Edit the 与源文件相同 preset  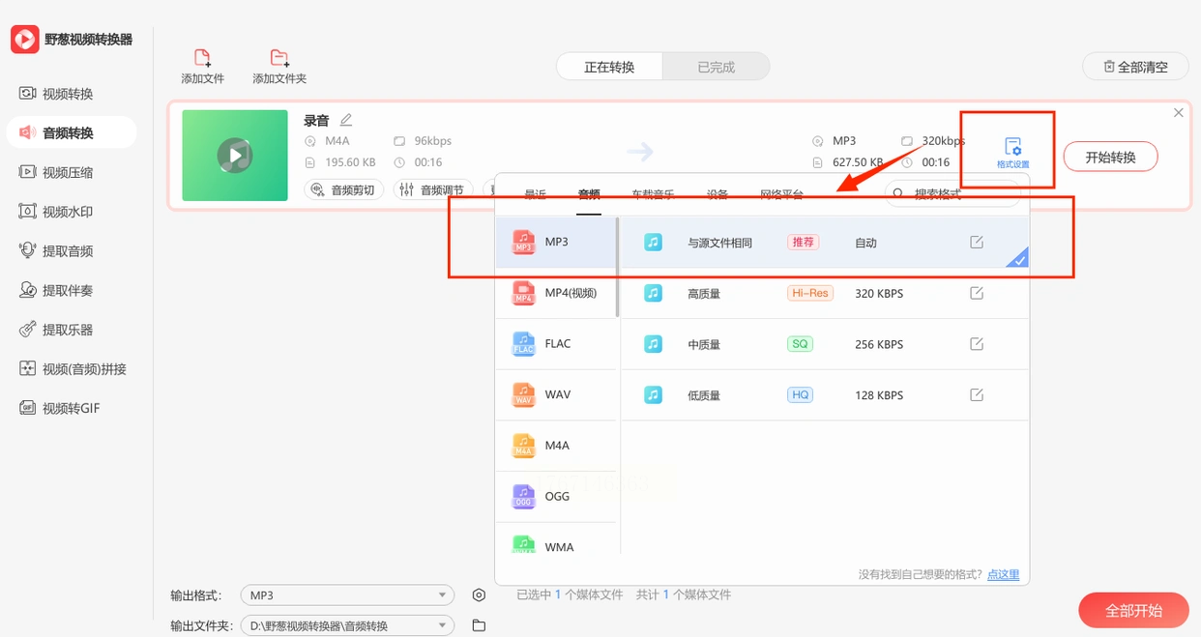977,242
